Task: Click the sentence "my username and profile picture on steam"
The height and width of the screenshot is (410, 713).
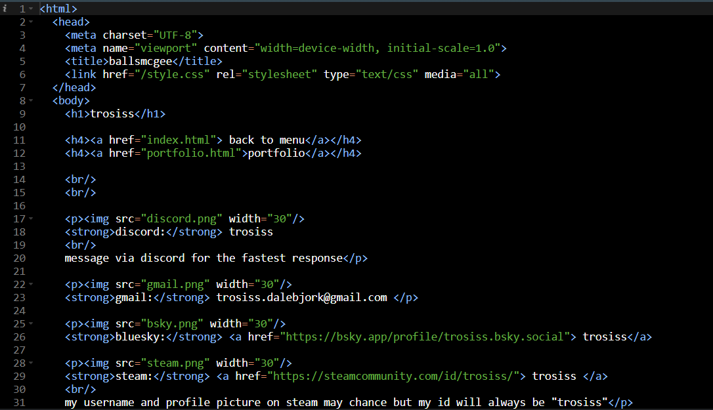Action: tap(191, 403)
